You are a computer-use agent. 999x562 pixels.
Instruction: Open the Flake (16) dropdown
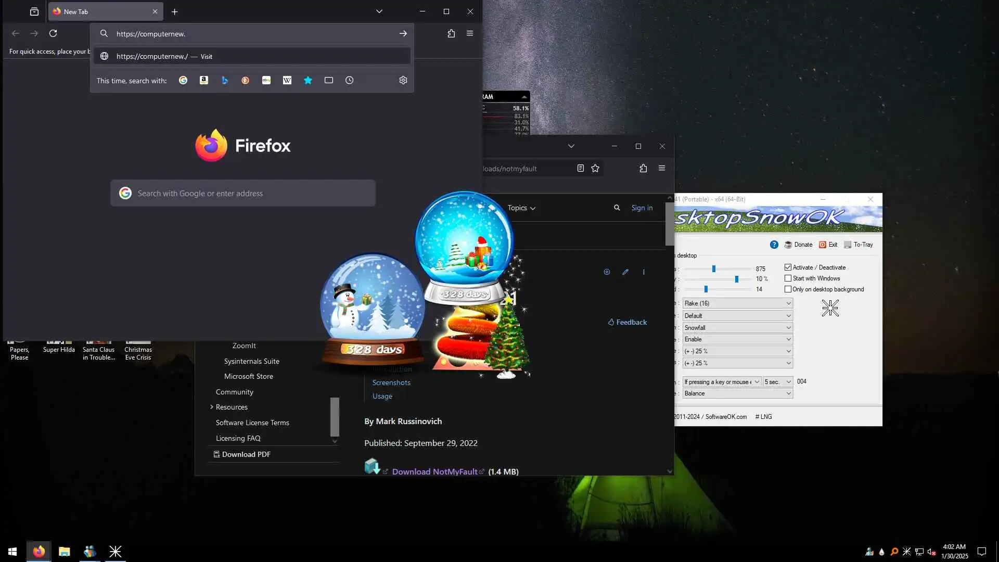(x=737, y=303)
